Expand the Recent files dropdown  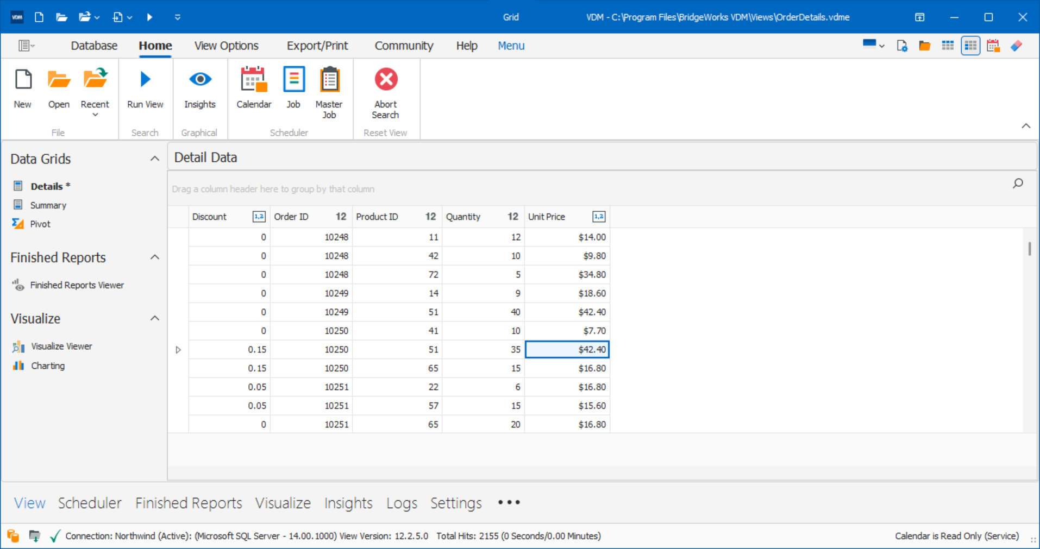click(95, 115)
